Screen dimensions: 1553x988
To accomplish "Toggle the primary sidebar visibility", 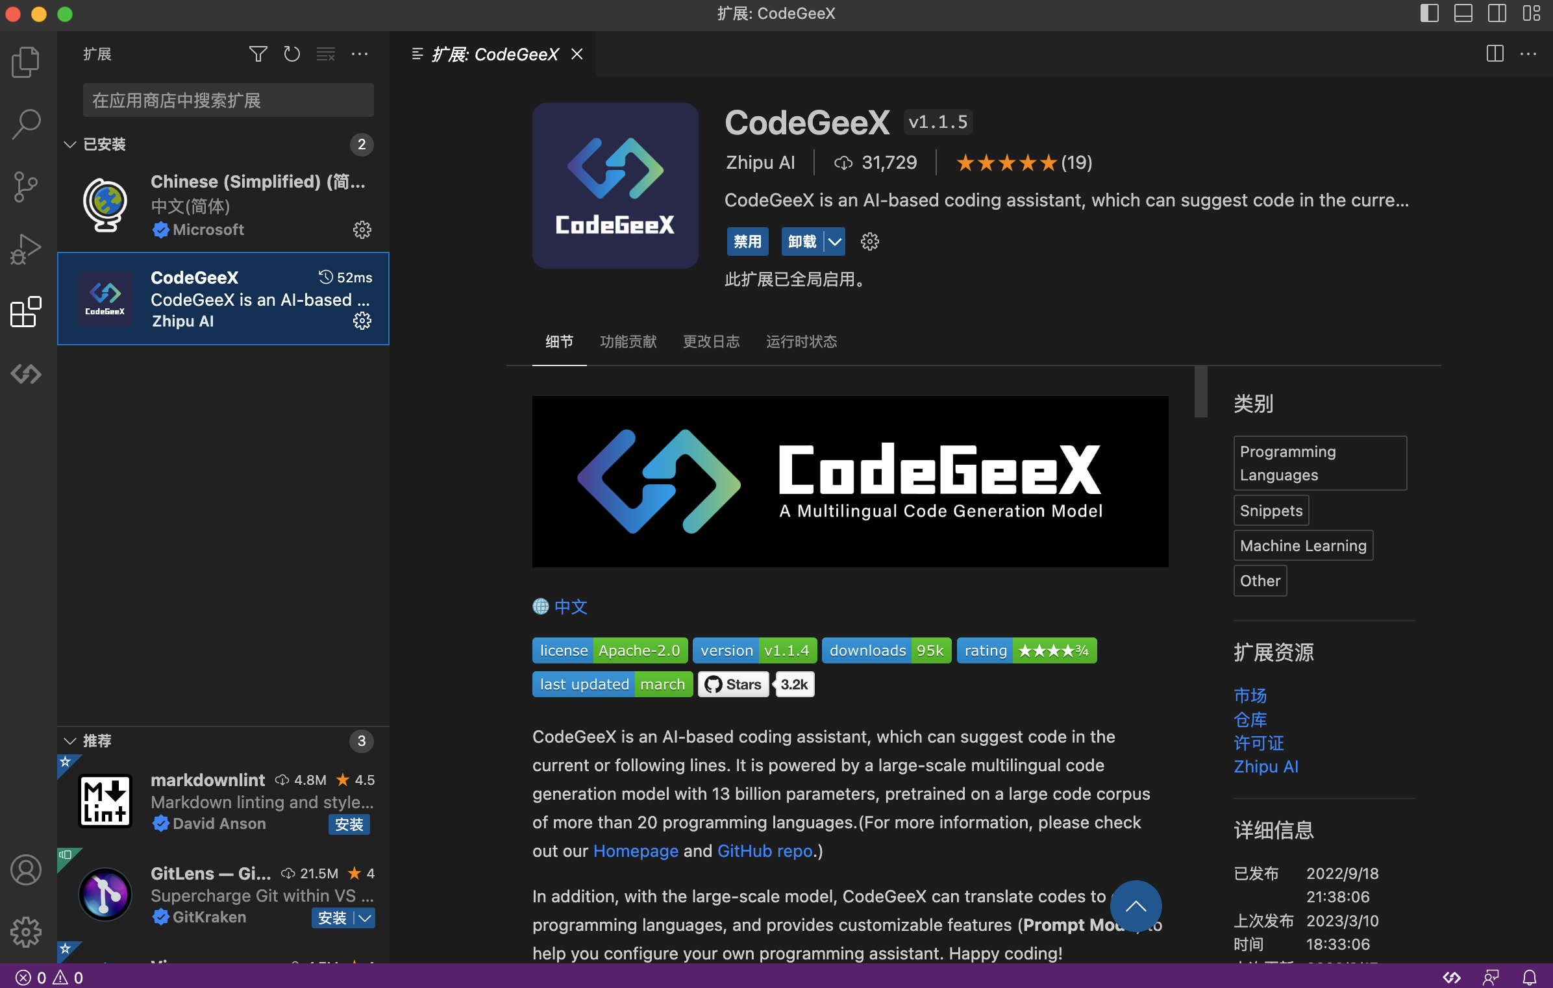I will (x=1428, y=14).
